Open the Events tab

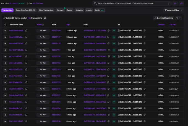tap(70, 10)
